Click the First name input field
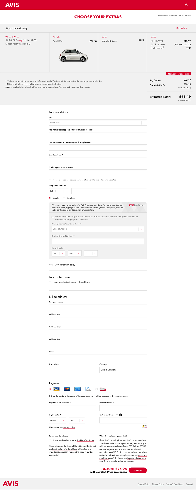 tap(98, 135)
